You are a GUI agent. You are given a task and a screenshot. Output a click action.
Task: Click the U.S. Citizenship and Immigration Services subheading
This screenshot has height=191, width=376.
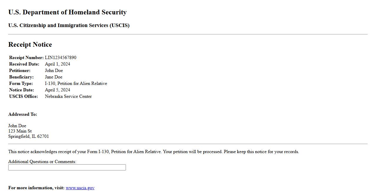[x=69, y=25]
